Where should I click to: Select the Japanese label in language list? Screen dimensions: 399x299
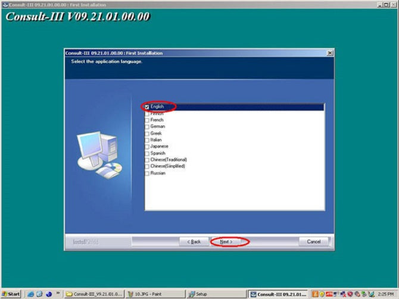coord(159,146)
